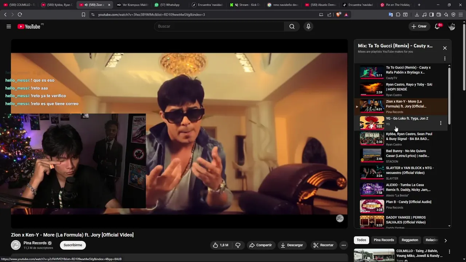
Task: Click the share page icon in address bar
Action: [329, 15]
